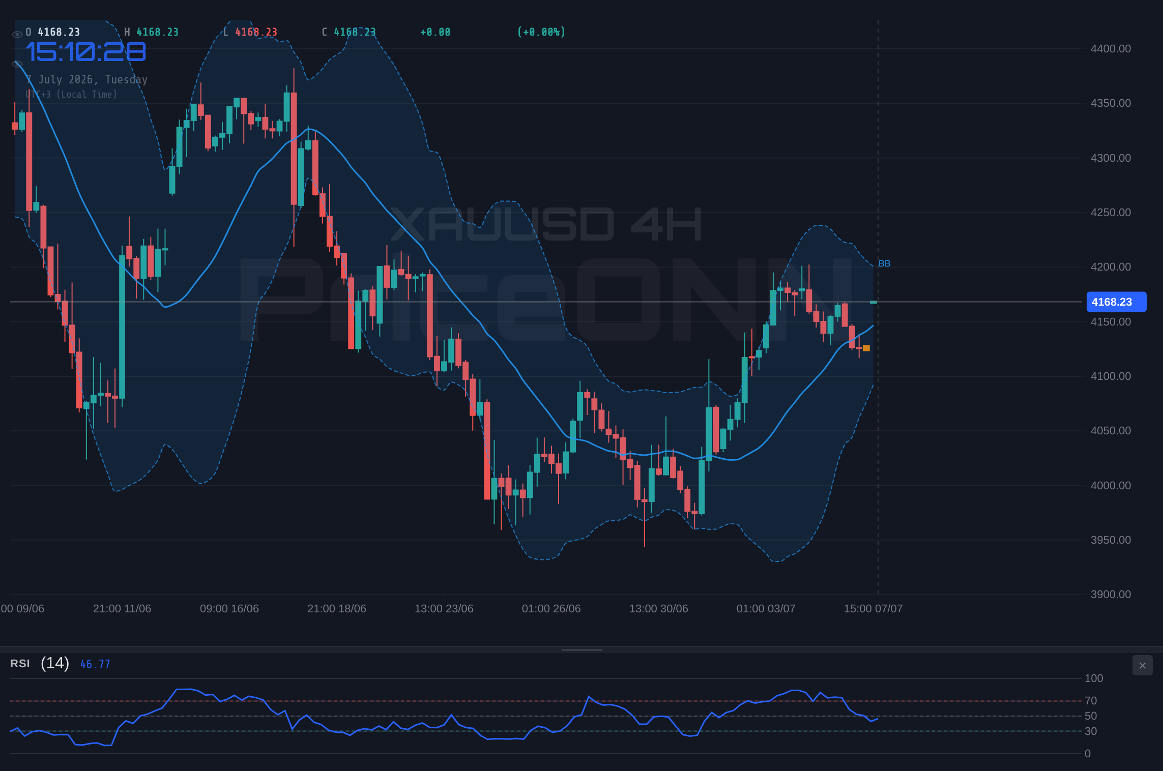Click the 3950.00 price axis label

[x=1111, y=540]
